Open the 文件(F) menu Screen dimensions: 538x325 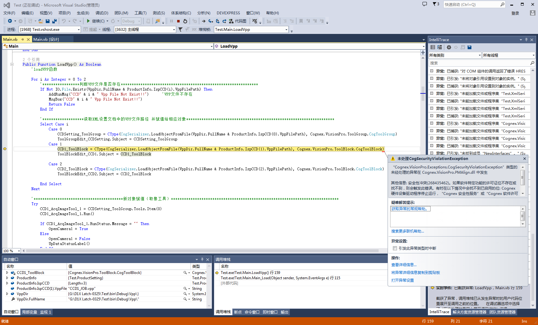(x=9, y=13)
